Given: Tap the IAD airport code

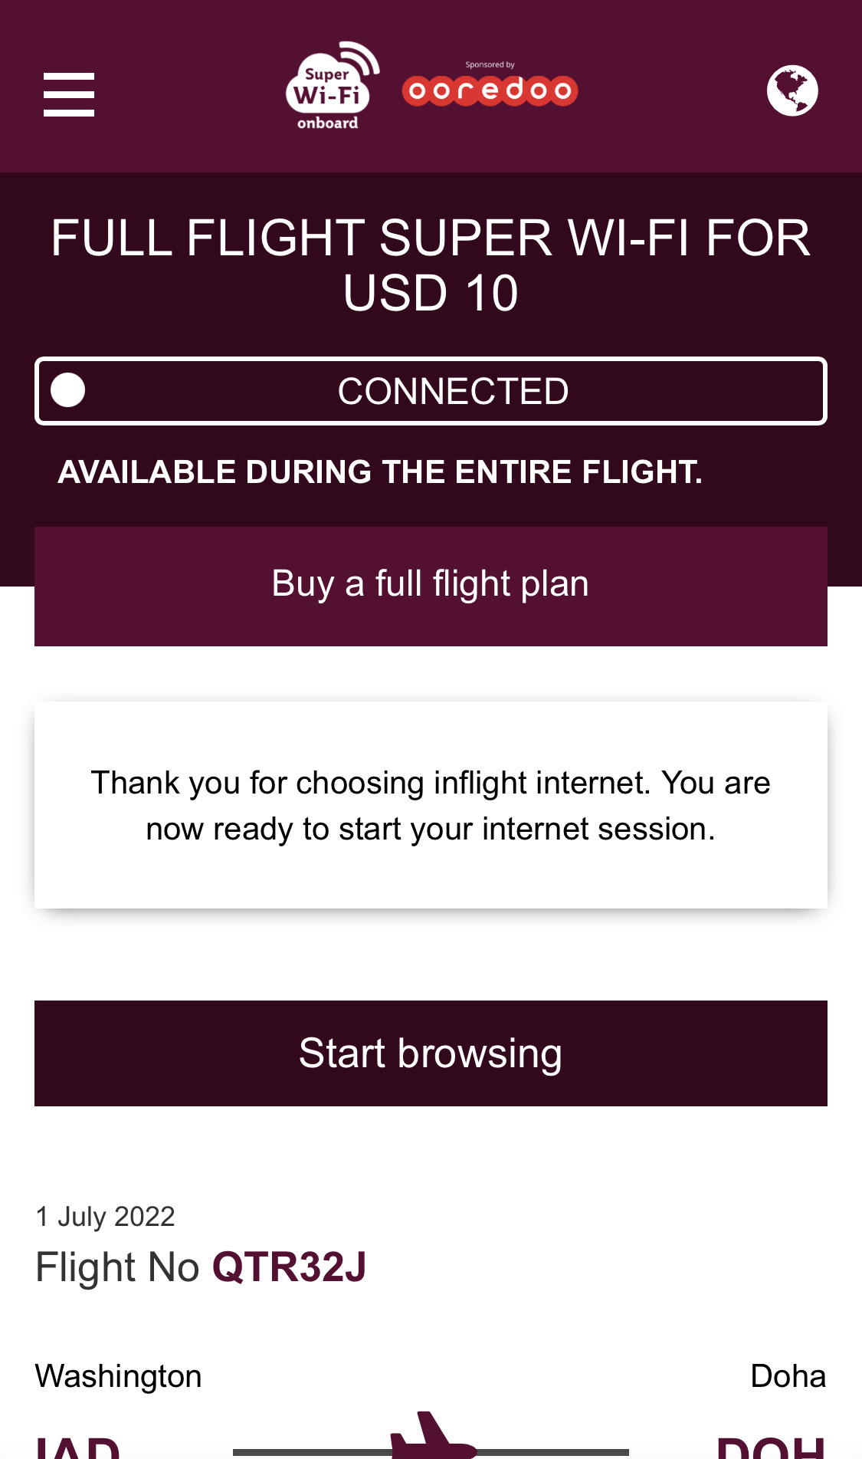Looking at the screenshot, I should click(x=78, y=1447).
